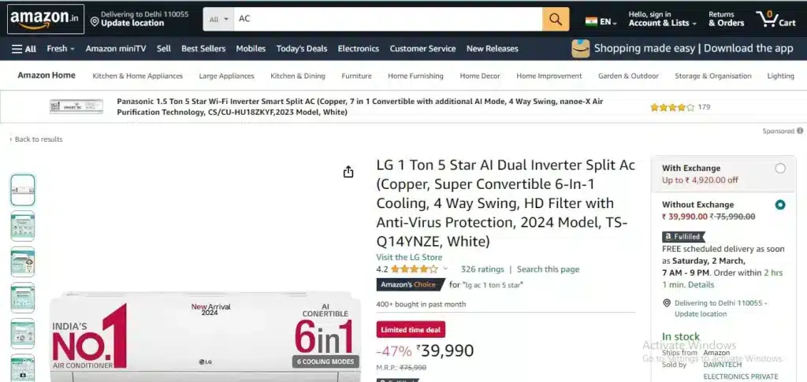Open the hamburger All menu
The width and height of the screenshot is (807, 382).
point(24,49)
